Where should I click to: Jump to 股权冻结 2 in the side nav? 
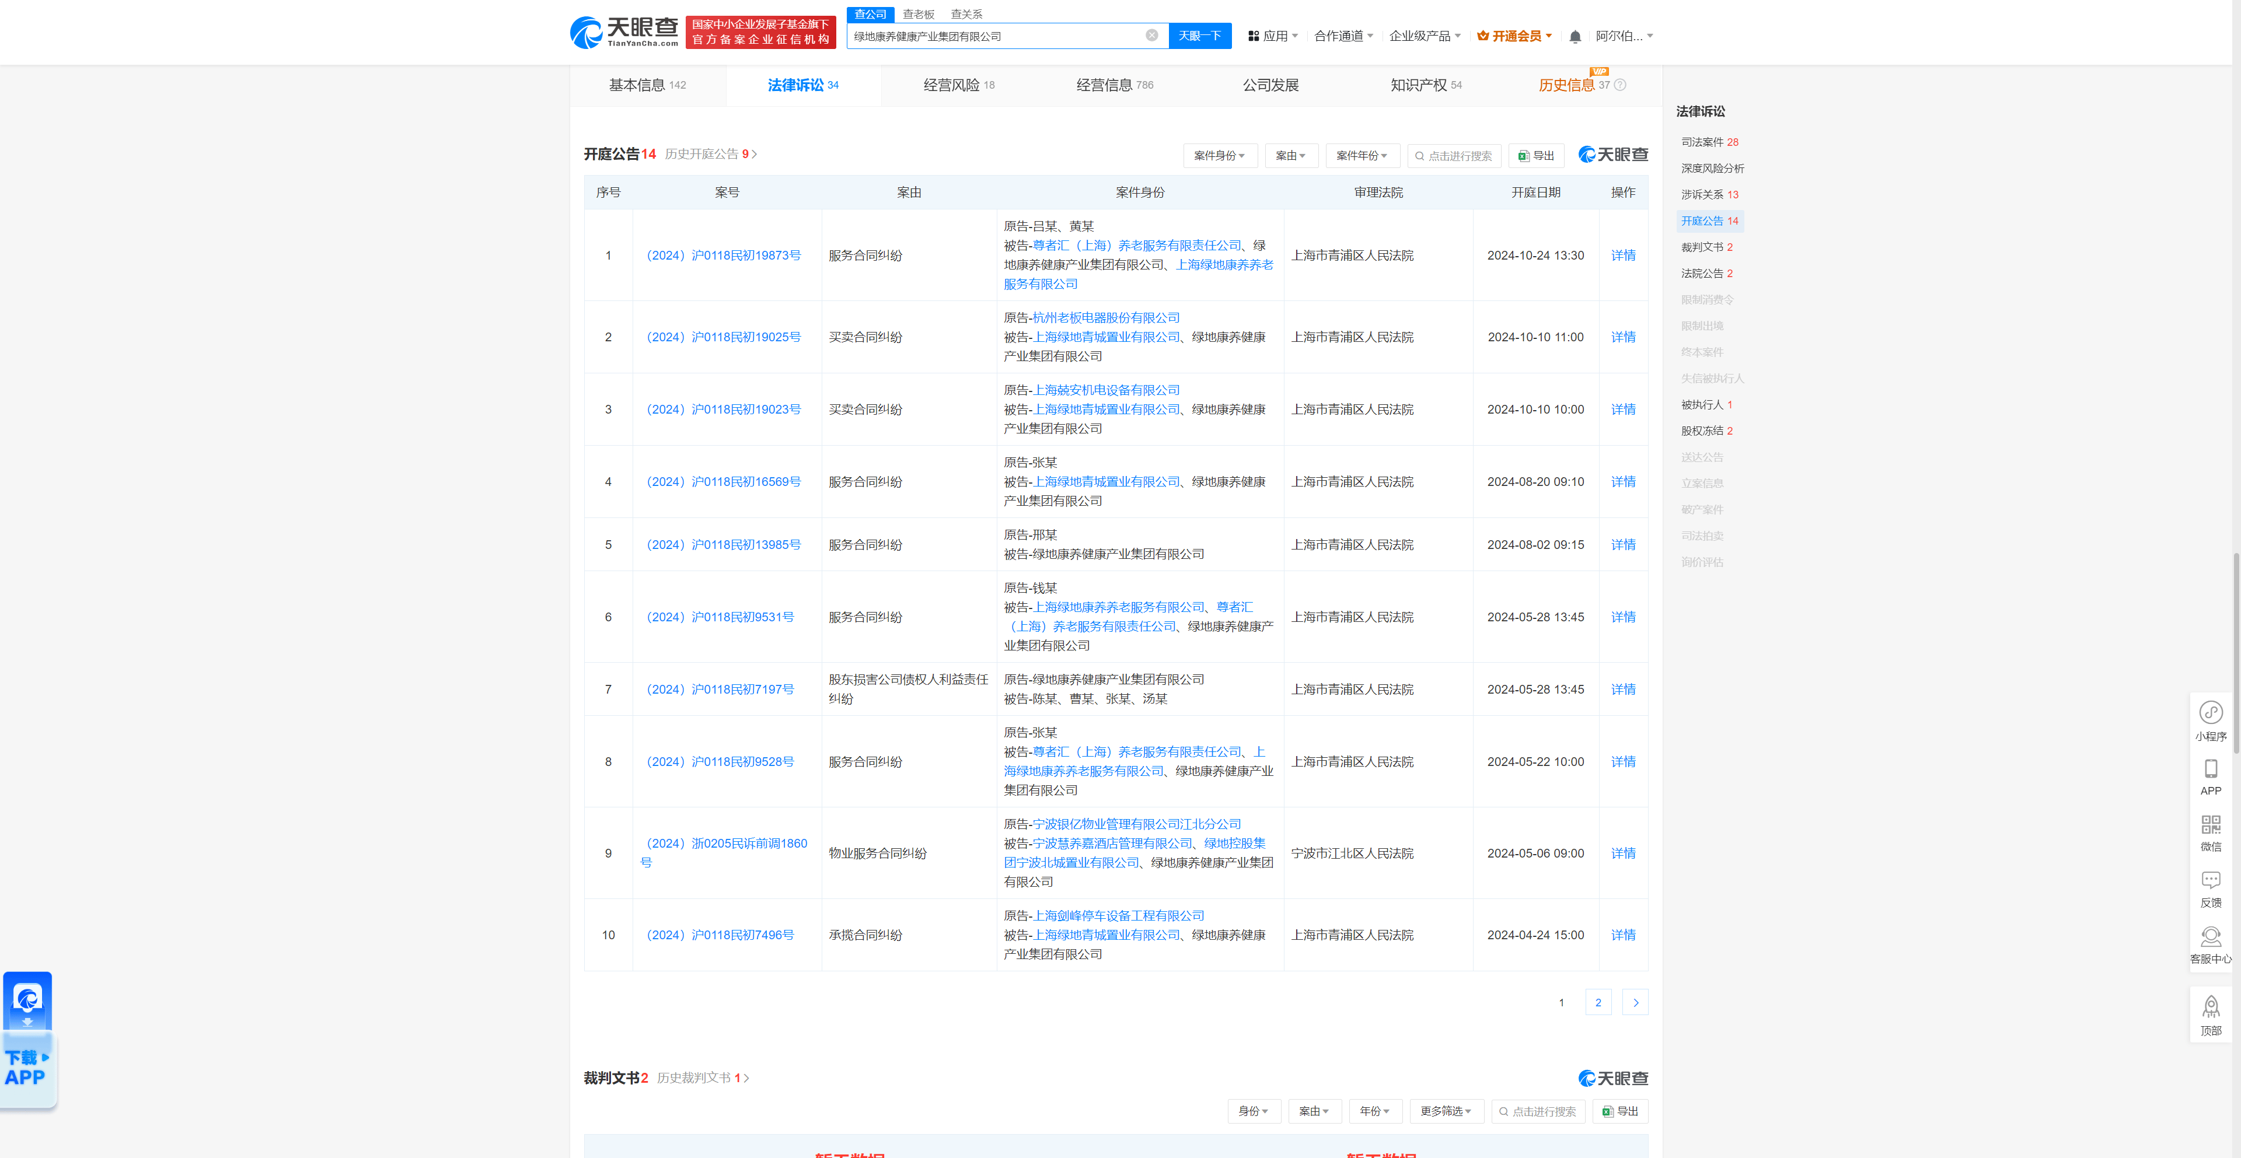(x=1706, y=431)
